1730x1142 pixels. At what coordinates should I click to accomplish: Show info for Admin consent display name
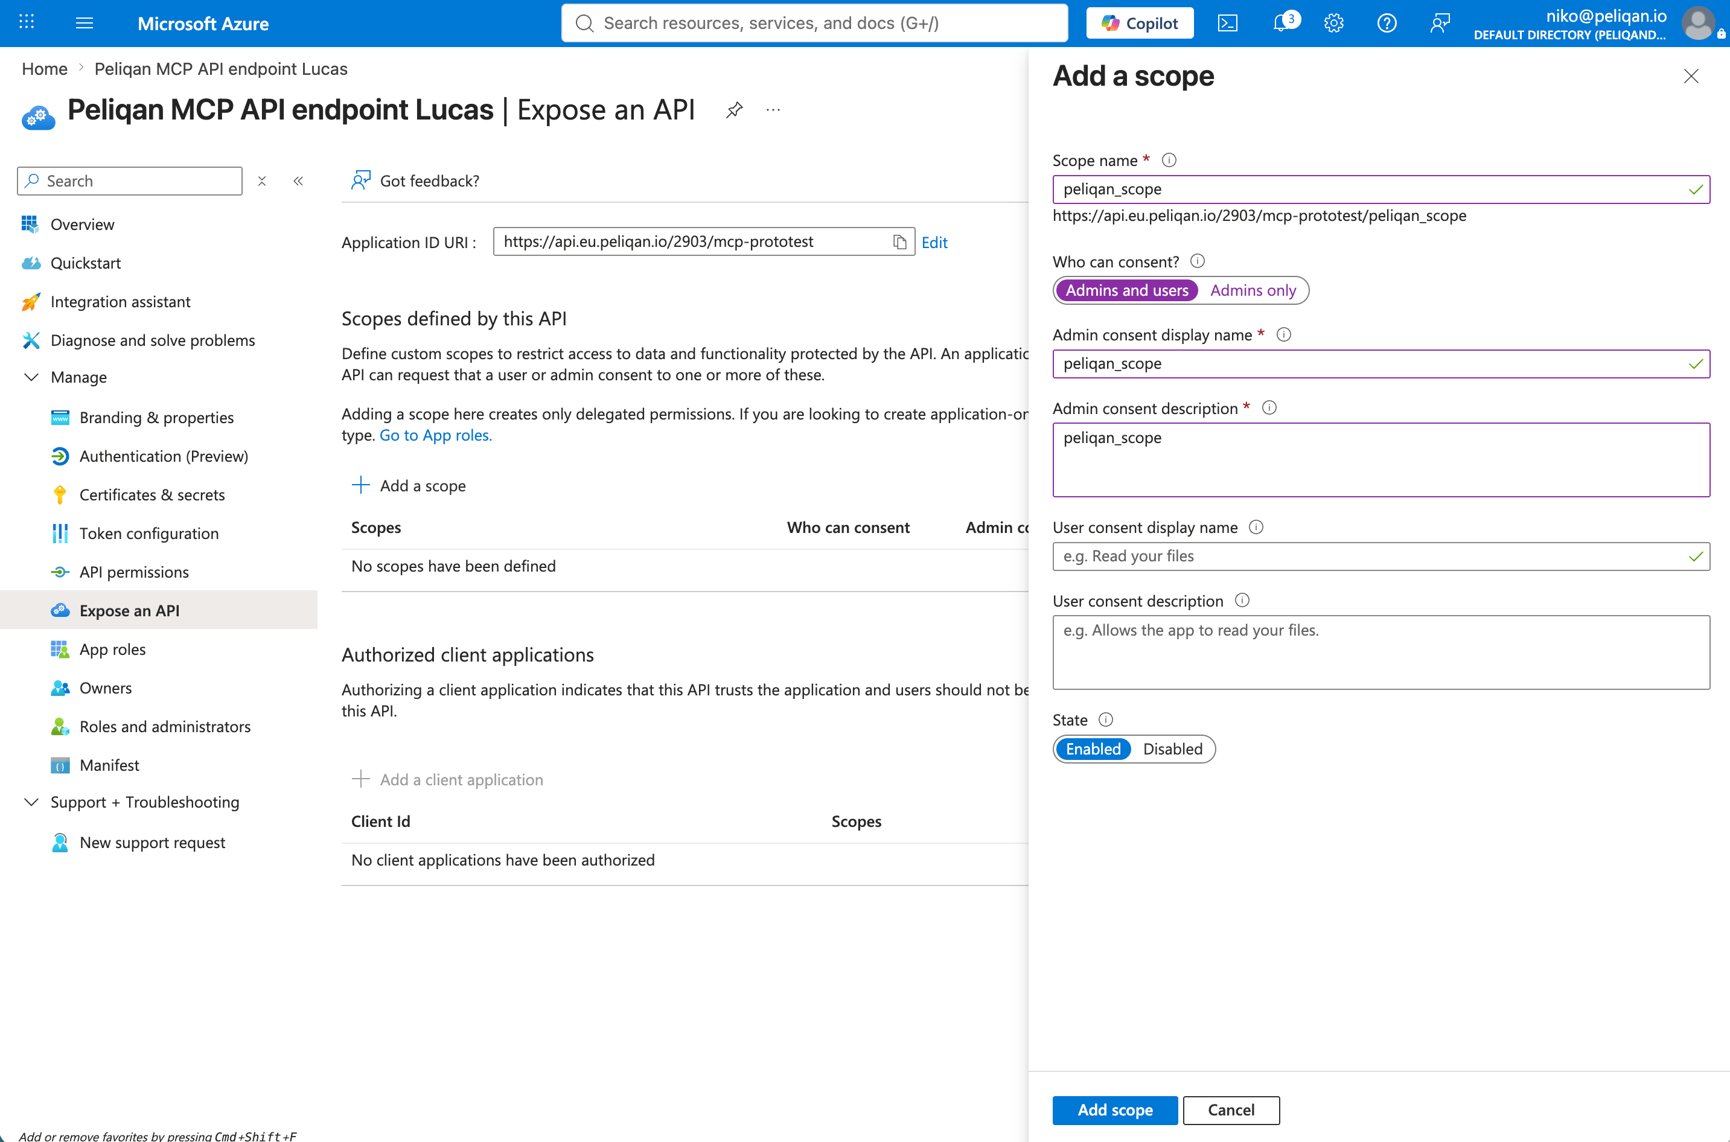coord(1284,334)
